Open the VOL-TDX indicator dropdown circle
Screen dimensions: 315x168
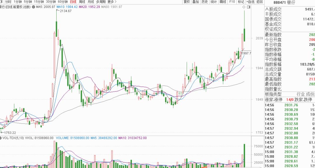(1, 138)
